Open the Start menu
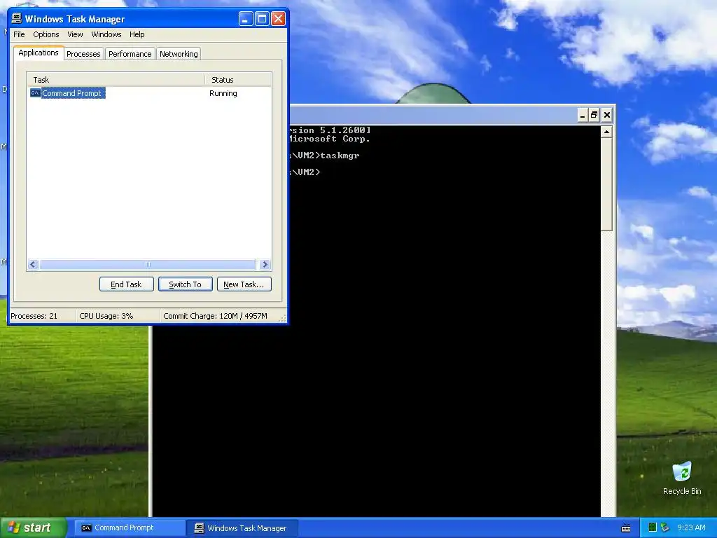The width and height of the screenshot is (717, 538). click(34, 528)
